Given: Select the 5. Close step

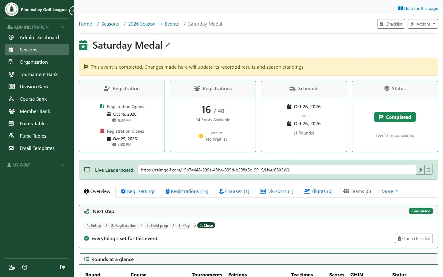Looking at the screenshot, I should pyautogui.click(x=206, y=226).
